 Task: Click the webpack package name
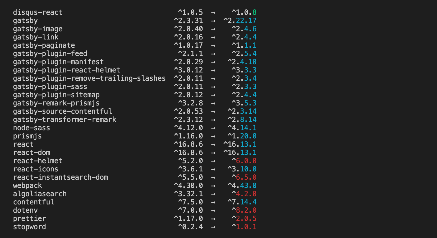coord(27,186)
